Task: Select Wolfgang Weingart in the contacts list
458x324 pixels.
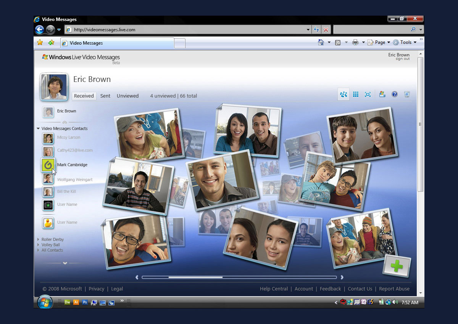Action: click(x=75, y=180)
